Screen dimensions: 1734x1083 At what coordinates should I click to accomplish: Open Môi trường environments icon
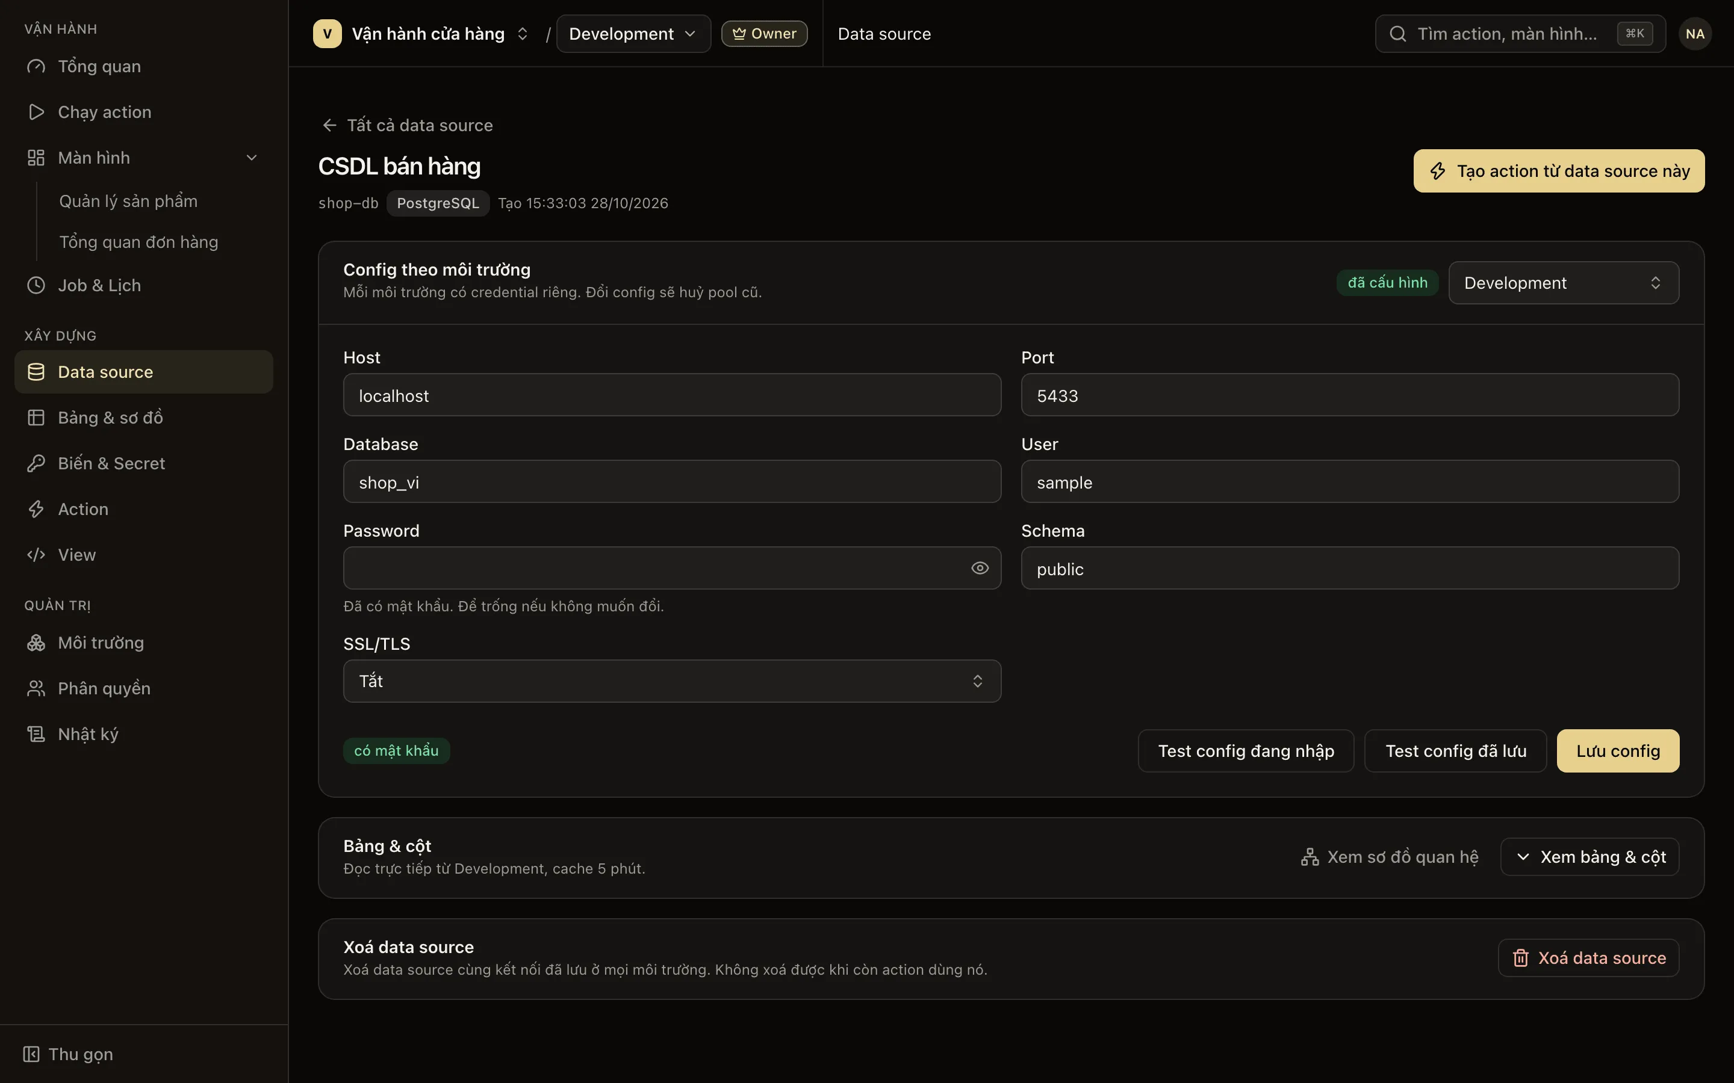pyautogui.click(x=36, y=643)
